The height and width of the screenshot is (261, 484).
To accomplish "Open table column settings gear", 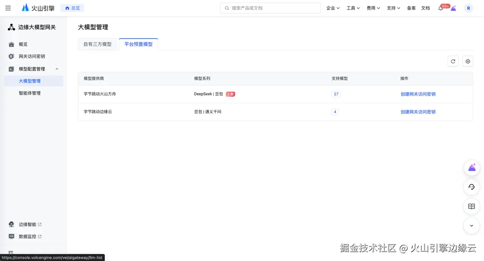I will point(468,61).
